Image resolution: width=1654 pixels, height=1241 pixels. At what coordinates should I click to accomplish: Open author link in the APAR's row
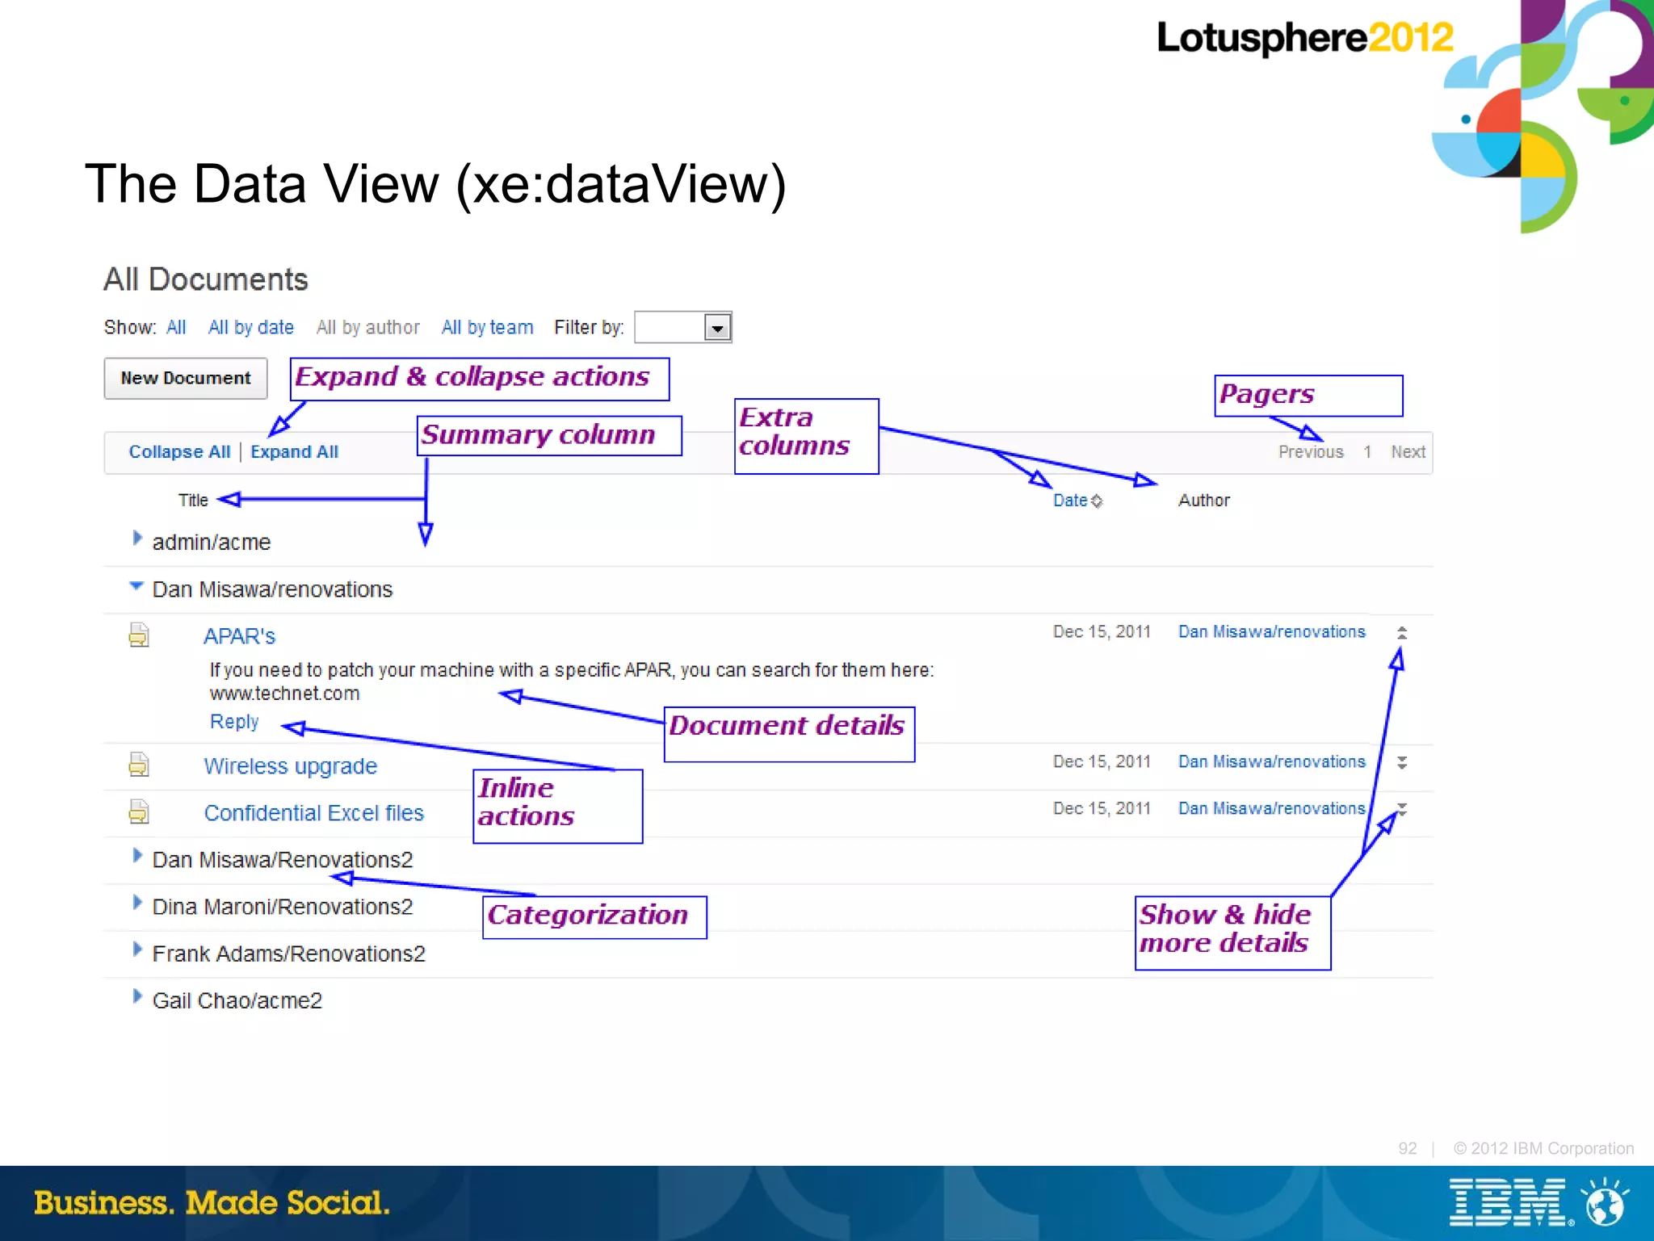pyautogui.click(x=1272, y=631)
